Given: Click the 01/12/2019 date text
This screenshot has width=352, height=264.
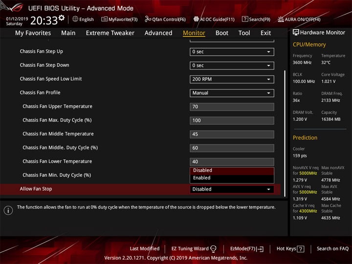Looking at the screenshot, I should coord(17,19).
